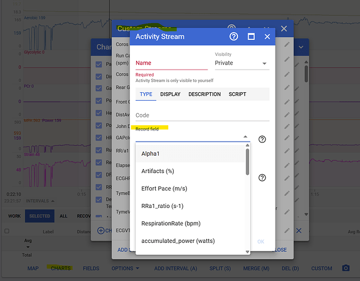360x281 pixels.
Task: Click the Name input field
Action: tap(172, 63)
